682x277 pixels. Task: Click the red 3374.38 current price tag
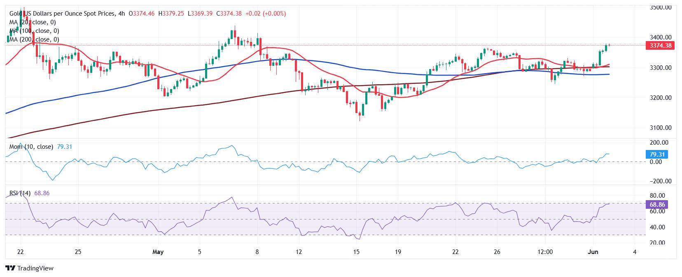pos(661,46)
